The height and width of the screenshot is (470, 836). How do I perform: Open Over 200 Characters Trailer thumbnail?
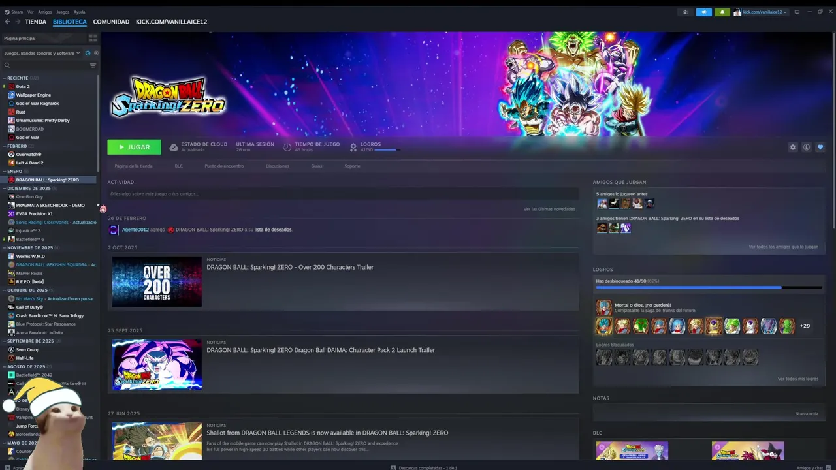pyautogui.click(x=157, y=281)
